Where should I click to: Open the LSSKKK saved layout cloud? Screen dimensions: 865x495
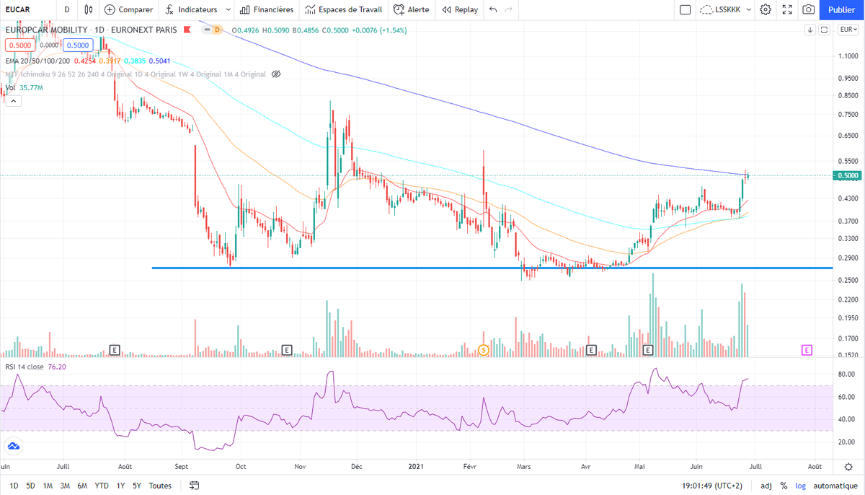721,10
